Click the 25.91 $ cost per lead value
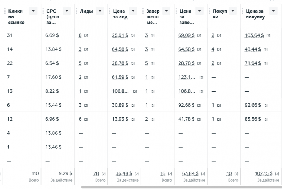282x189 pixels. 120,35
